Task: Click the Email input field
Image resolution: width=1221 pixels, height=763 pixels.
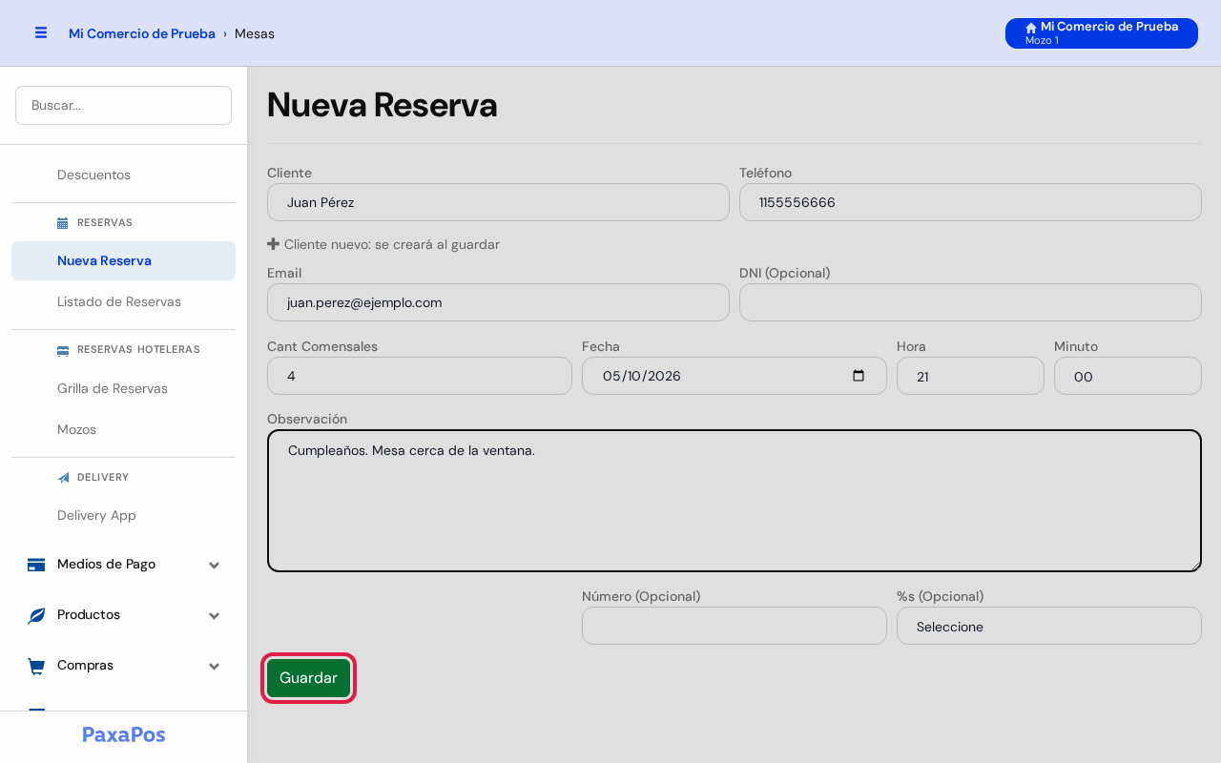Action: pyautogui.click(x=498, y=302)
